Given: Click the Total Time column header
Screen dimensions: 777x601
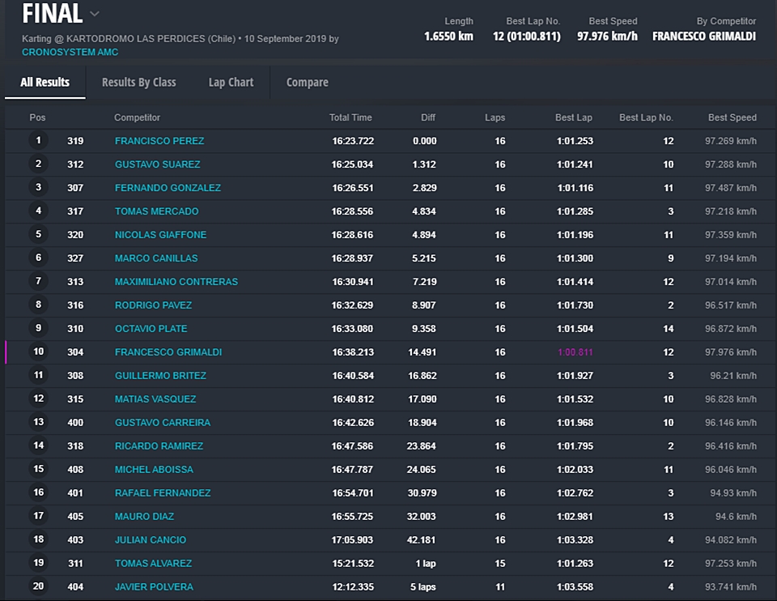Looking at the screenshot, I should pyautogui.click(x=350, y=117).
